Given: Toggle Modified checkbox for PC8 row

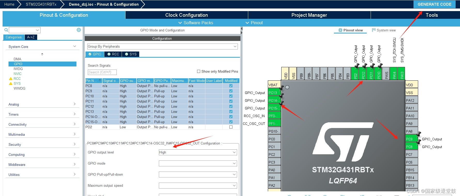Looking at the screenshot, I should click(231, 86).
